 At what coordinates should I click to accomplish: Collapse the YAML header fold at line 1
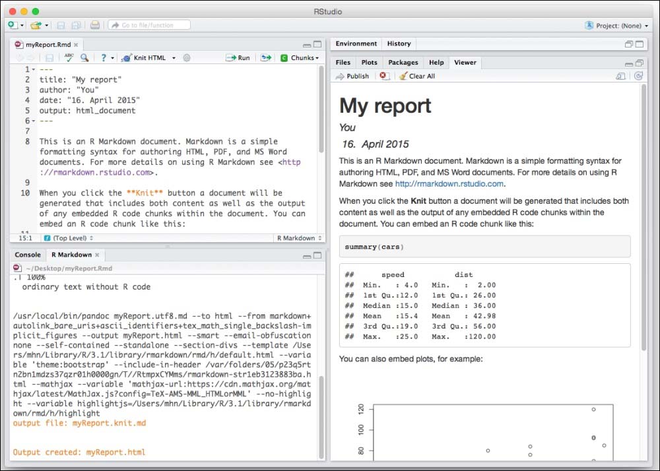coord(33,69)
